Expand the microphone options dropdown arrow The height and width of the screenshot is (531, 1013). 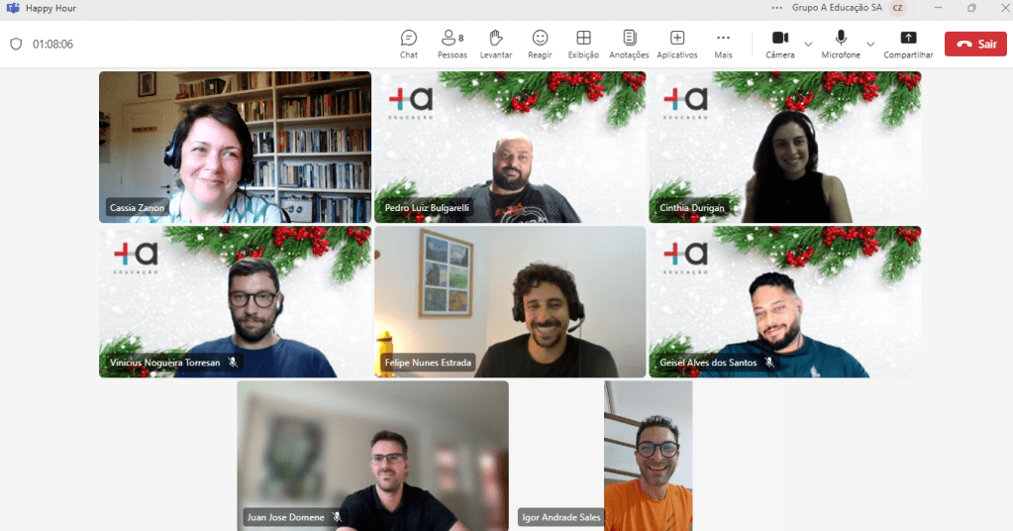click(870, 44)
